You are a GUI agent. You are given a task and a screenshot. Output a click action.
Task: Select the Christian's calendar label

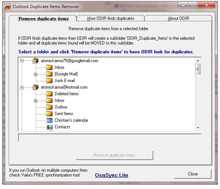point(71,120)
